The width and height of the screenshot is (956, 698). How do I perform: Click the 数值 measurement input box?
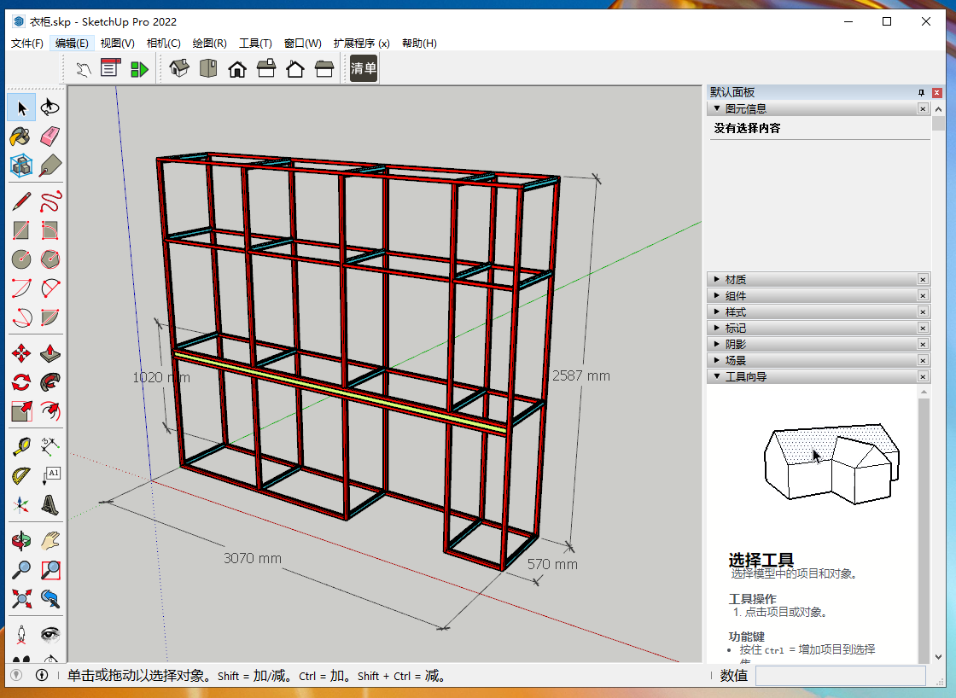(x=840, y=676)
